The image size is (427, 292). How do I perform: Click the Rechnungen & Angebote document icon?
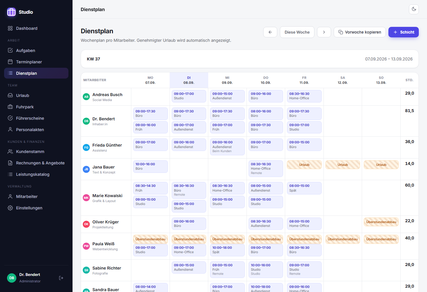(x=10, y=163)
